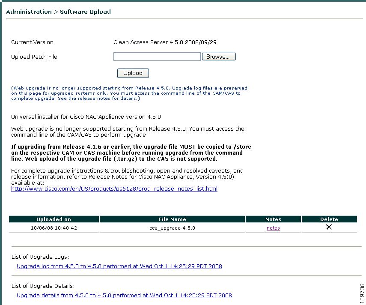This screenshot has width=366, height=305.
Task: Click the blue Web upgrade no longer supported note
Action: coord(129,93)
